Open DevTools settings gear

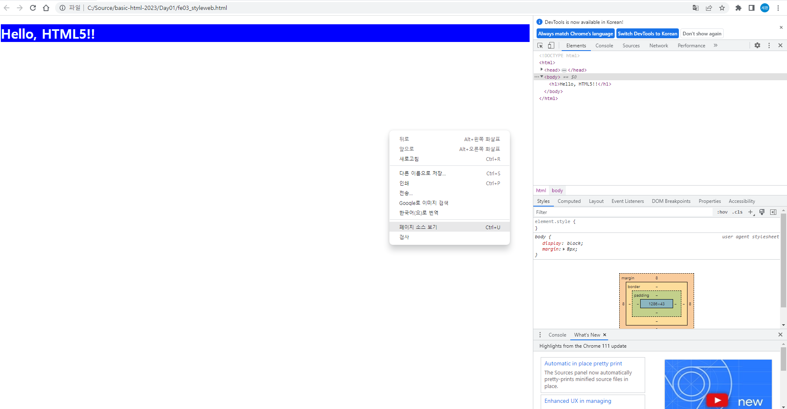coord(757,45)
